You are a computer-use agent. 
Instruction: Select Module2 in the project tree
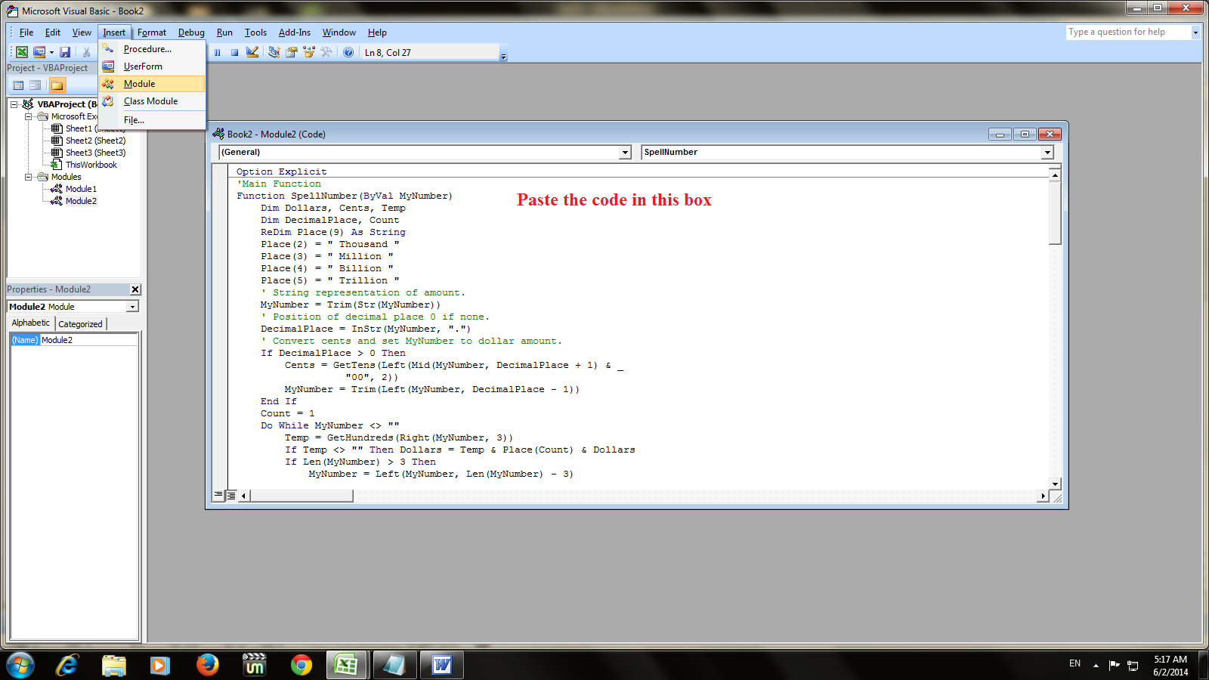click(x=81, y=201)
